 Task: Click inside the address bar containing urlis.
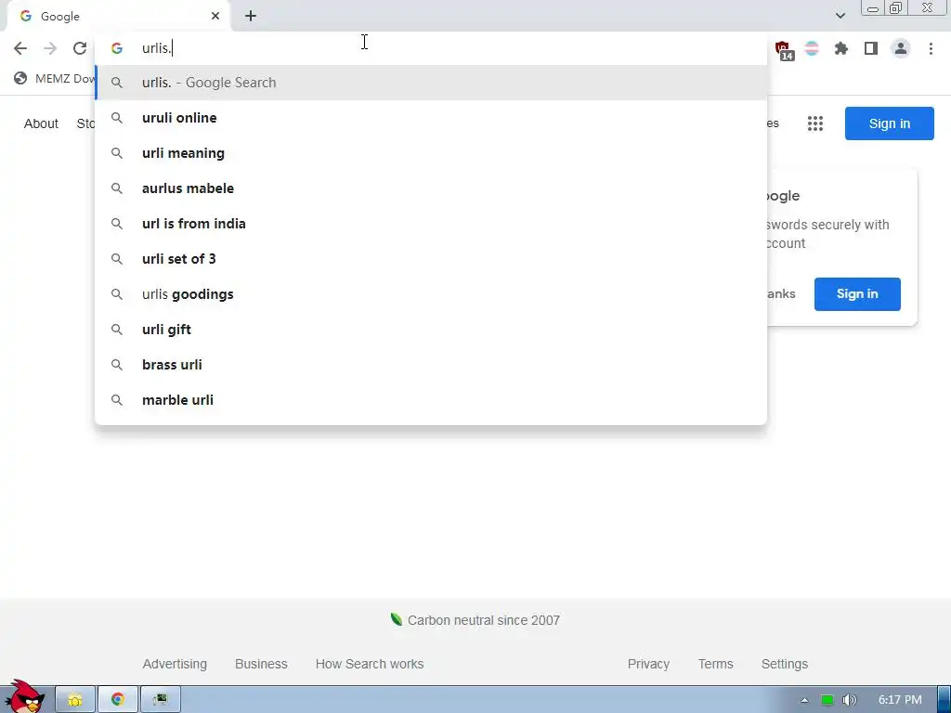point(431,48)
